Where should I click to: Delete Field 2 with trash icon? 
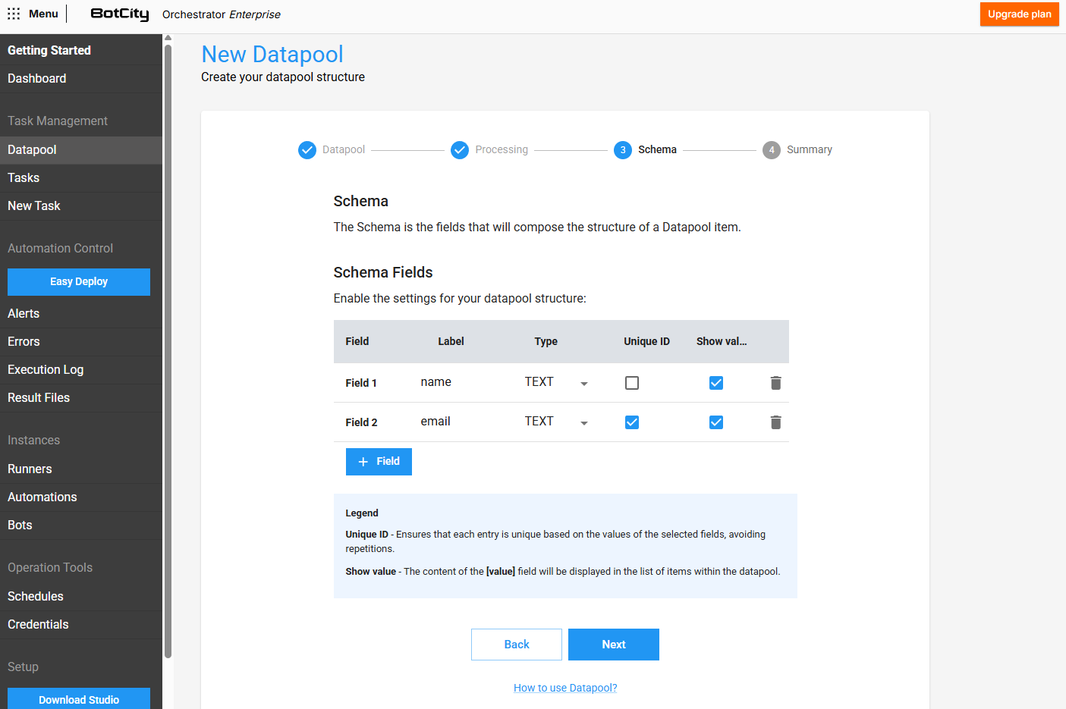[x=775, y=422]
